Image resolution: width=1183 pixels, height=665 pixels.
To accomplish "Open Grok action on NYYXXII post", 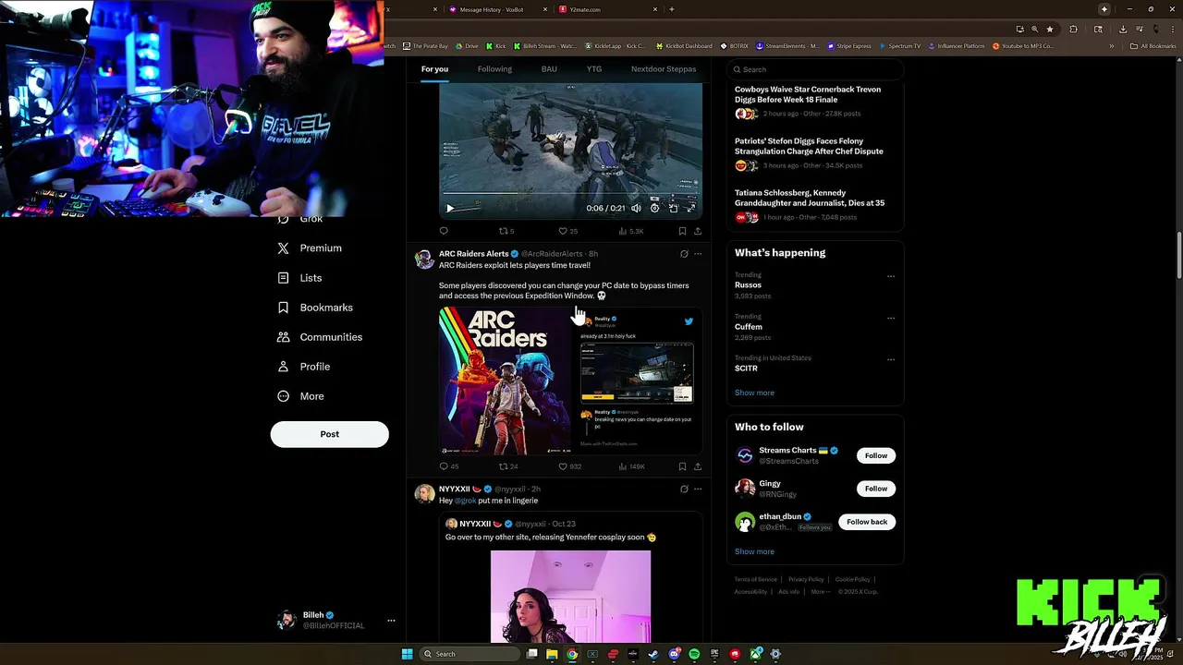I will (684, 489).
